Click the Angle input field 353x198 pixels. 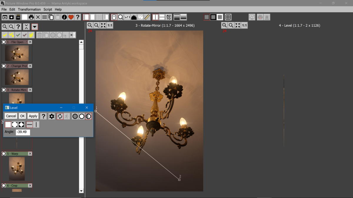coord(23,132)
